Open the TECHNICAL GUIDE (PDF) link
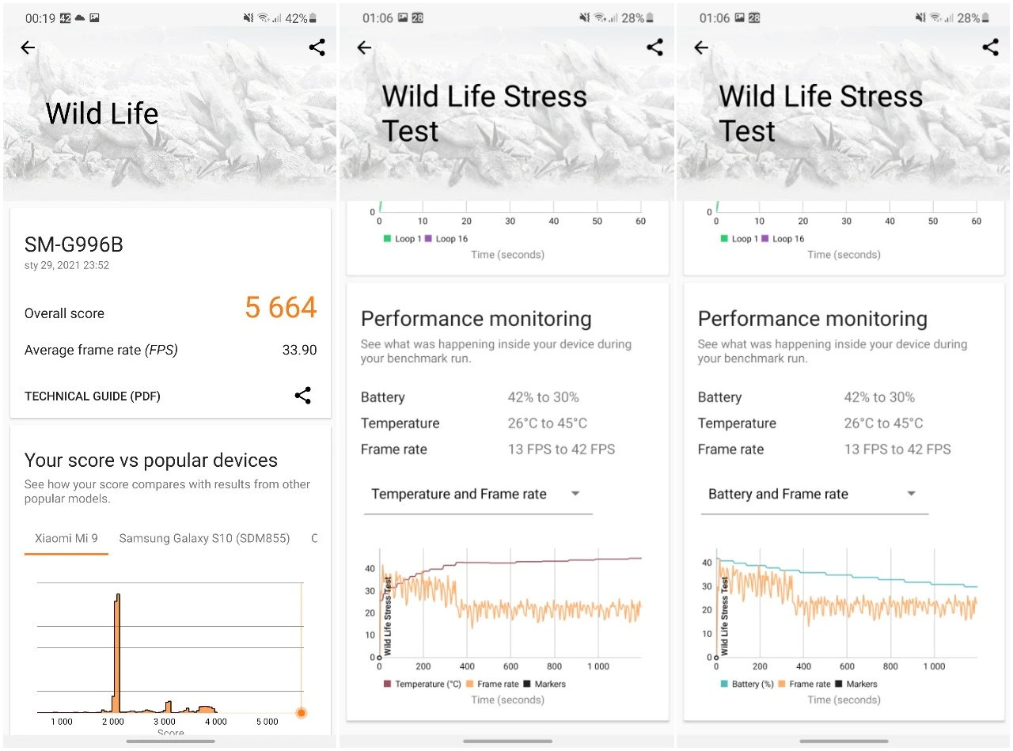The width and height of the screenshot is (1013, 751). click(x=93, y=396)
